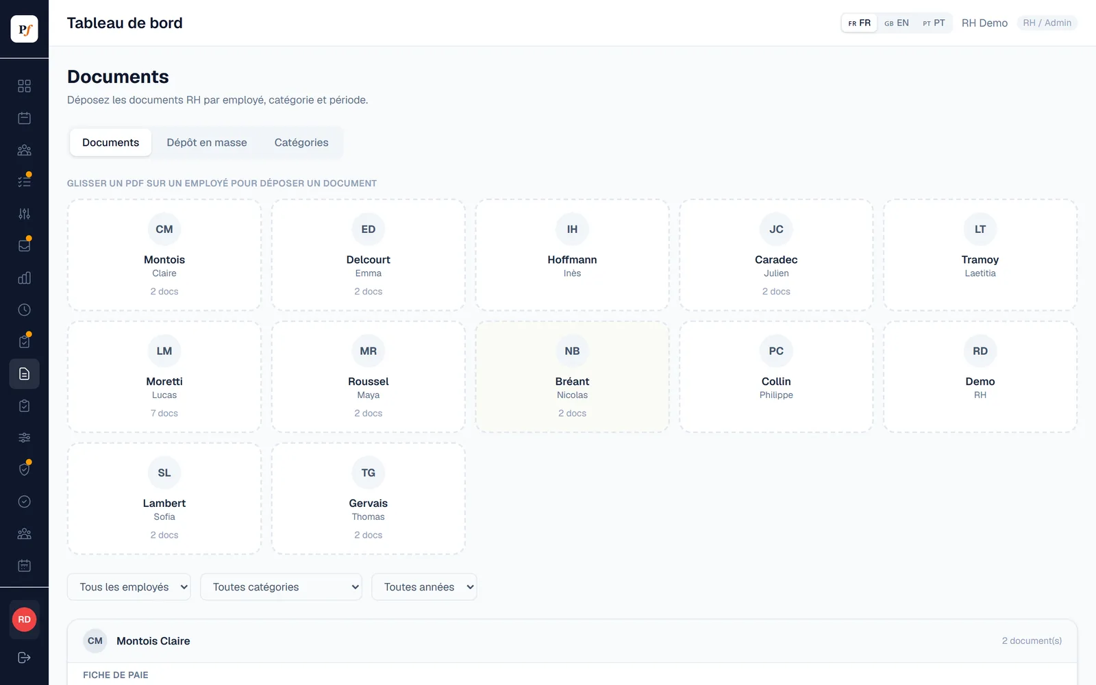Expand the Toutes années dropdown

424,587
